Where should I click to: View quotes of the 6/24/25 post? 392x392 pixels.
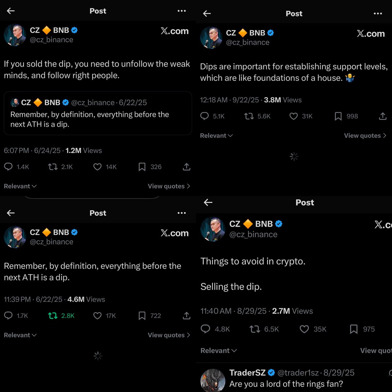point(169,186)
